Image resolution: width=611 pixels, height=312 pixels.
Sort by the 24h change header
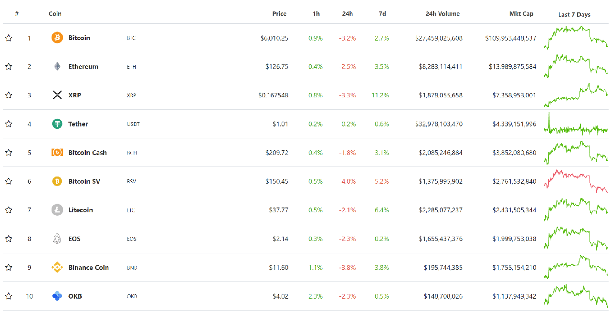point(348,14)
